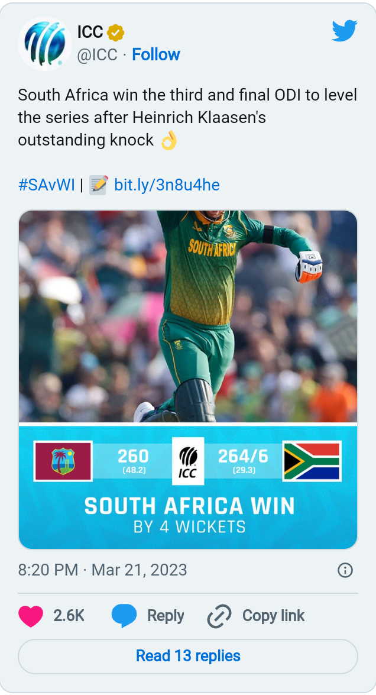Click the Copy link text
Viewport: 376px width, 695px height.
[273, 616]
